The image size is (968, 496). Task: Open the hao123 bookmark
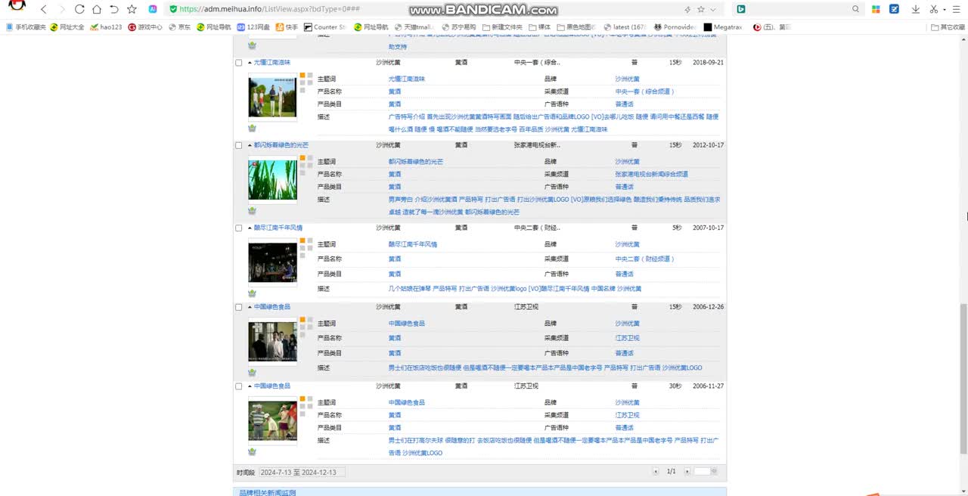106,27
